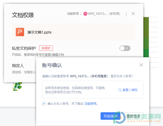Screen dimensions: 163x126
Task: Click the 指定人 section heading
Action: click(x=18, y=66)
